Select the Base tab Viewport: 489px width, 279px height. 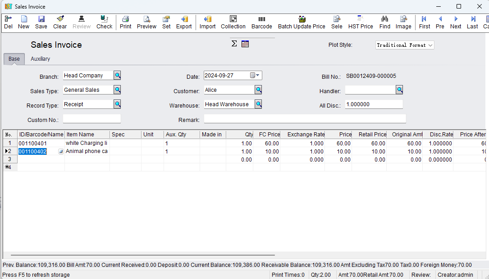[14, 59]
